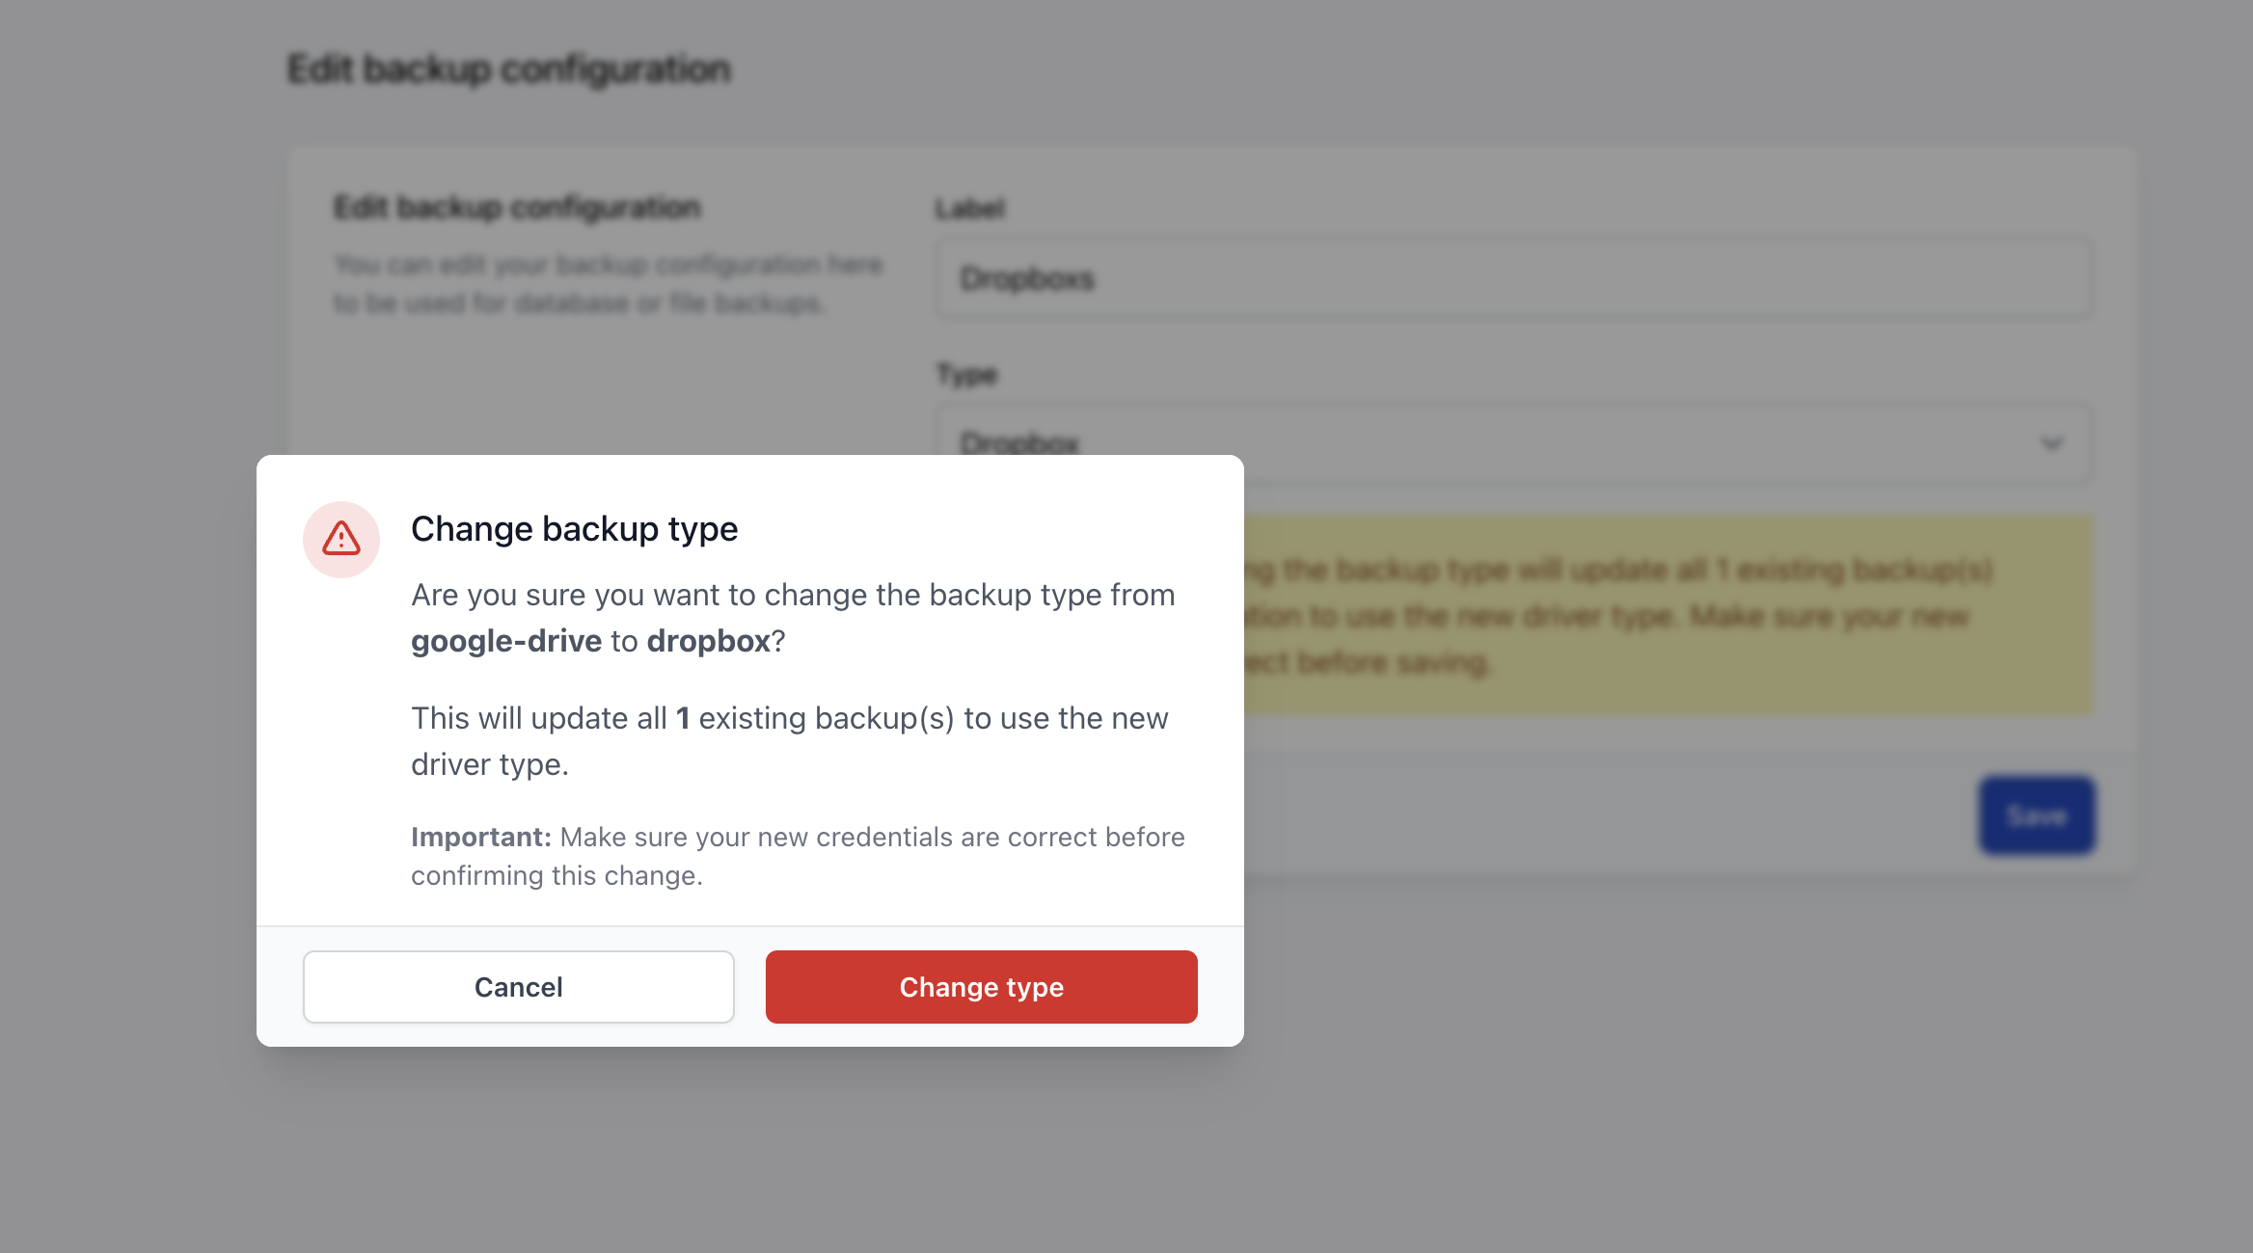Click the bold dropbox text in dialog
The width and height of the screenshot is (2253, 1253).
point(709,641)
